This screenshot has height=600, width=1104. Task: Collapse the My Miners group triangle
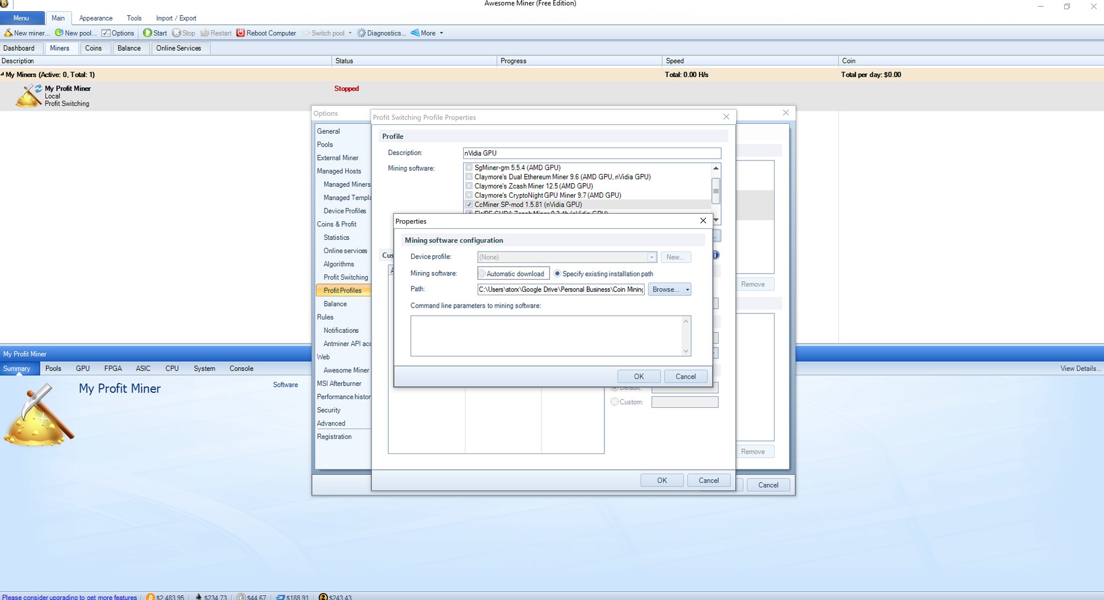[x=2, y=74]
